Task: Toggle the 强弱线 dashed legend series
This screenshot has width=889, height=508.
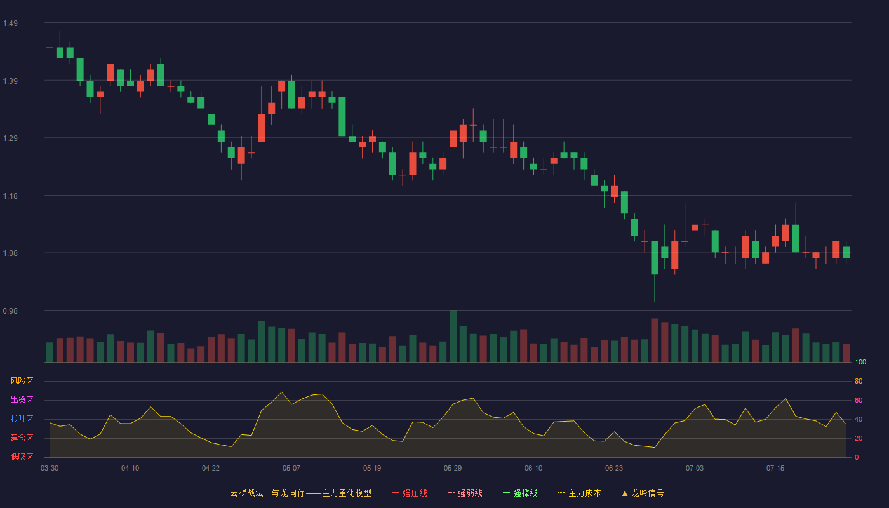Action: point(465,493)
